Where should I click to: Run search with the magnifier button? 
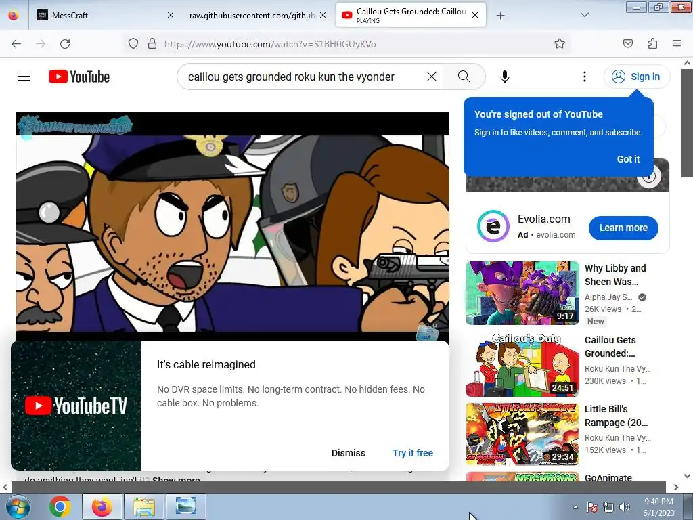coord(464,77)
